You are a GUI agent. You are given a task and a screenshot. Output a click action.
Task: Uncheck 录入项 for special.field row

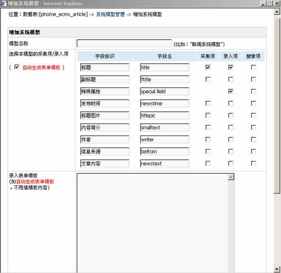[230, 91]
